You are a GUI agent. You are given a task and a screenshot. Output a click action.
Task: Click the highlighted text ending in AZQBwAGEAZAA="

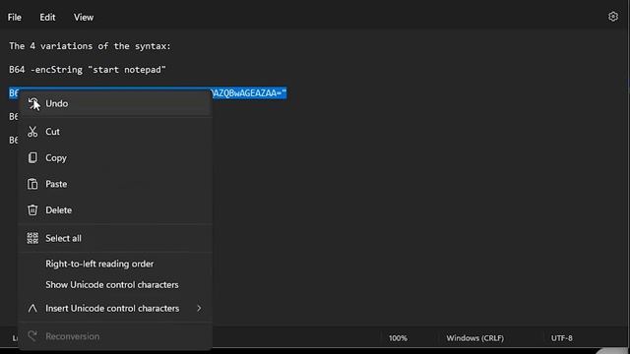pyautogui.click(x=249, y=93)
